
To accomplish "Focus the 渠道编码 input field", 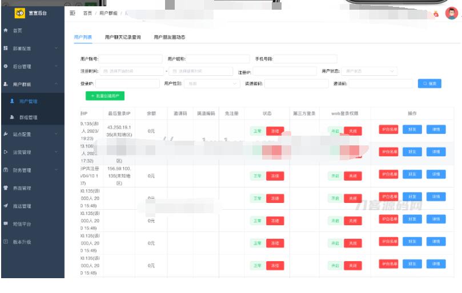I will 296,84.
